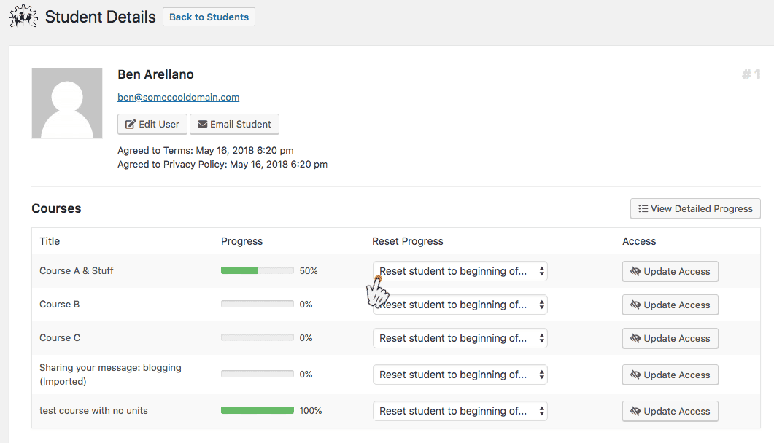
Task: Click the Title column header
Action: (50, 241)
